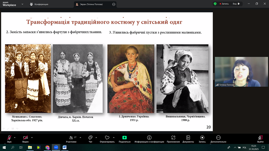Open Zoom Workplace dropdown chevron
Viewport: 269px width, 151px height.
click(x=22, y=4)
